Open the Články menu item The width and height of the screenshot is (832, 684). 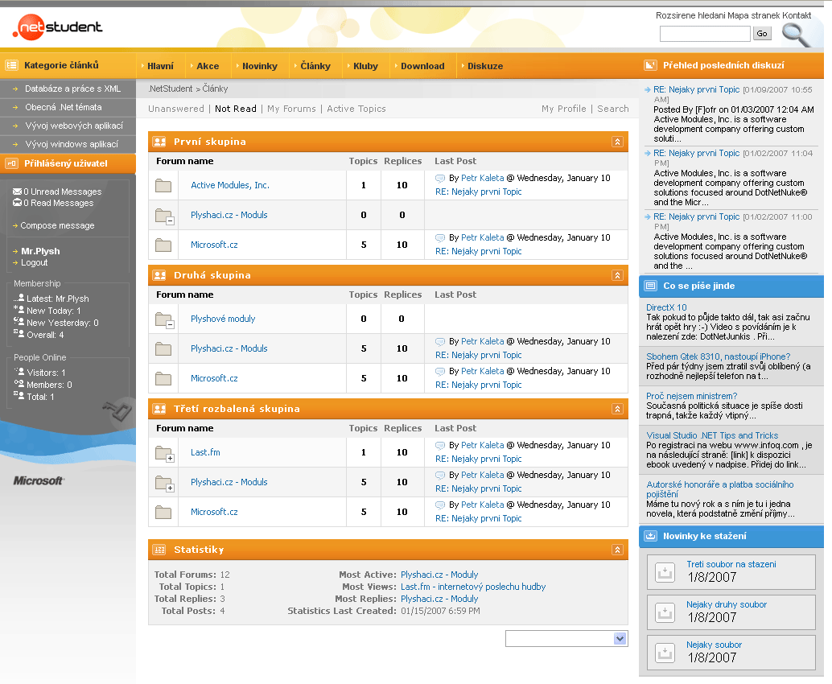[x=315, y=66]
